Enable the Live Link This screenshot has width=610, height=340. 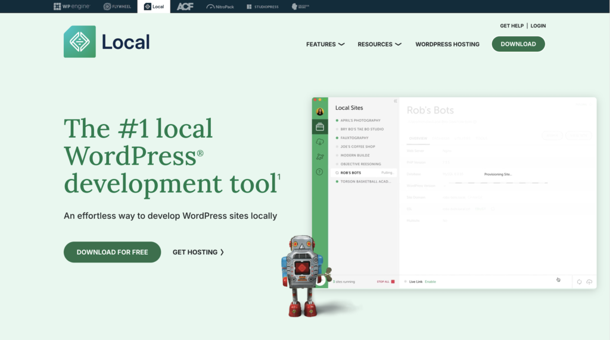coord(430,282)
